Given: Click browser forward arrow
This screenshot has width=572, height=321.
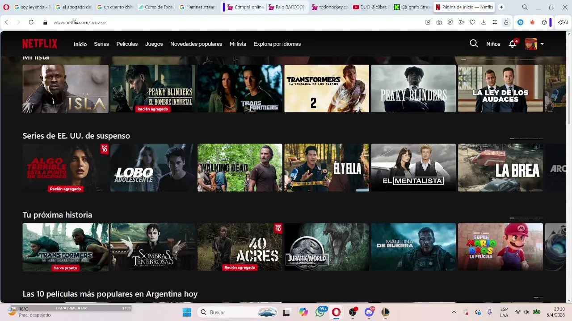Looking at the screenshot, I should 18,22.
